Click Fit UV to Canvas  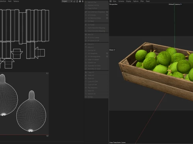click(x=96, y=38)
